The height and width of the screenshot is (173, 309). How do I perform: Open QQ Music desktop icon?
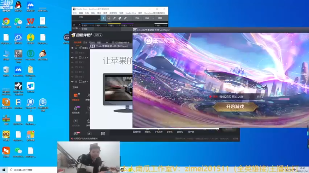31,37
